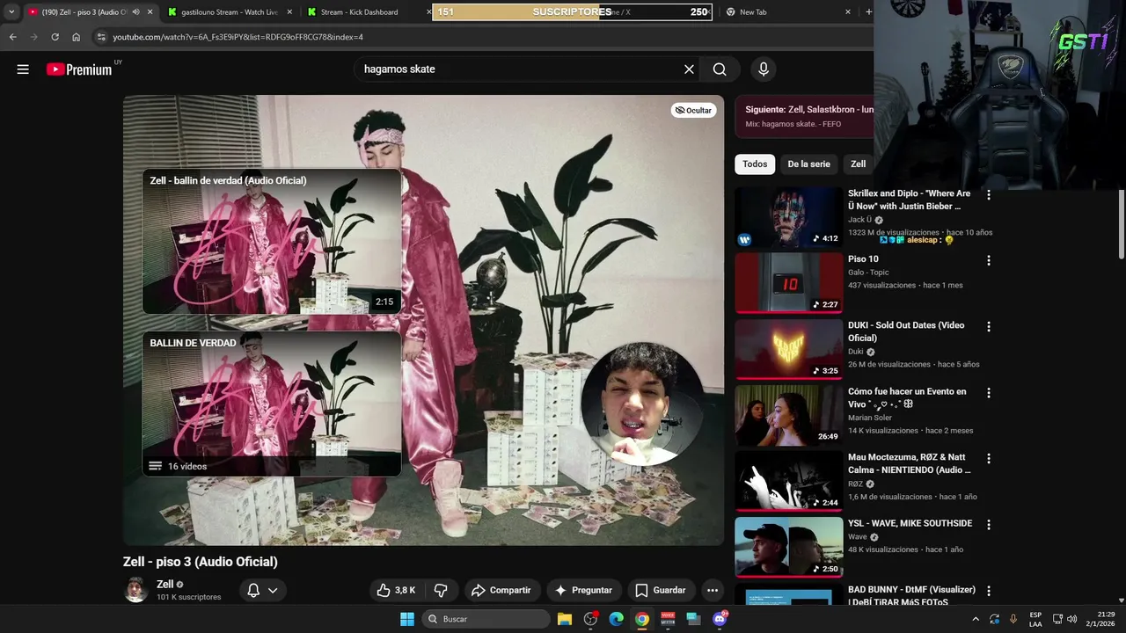Open options for Skrillex and Diplo video

989,195
